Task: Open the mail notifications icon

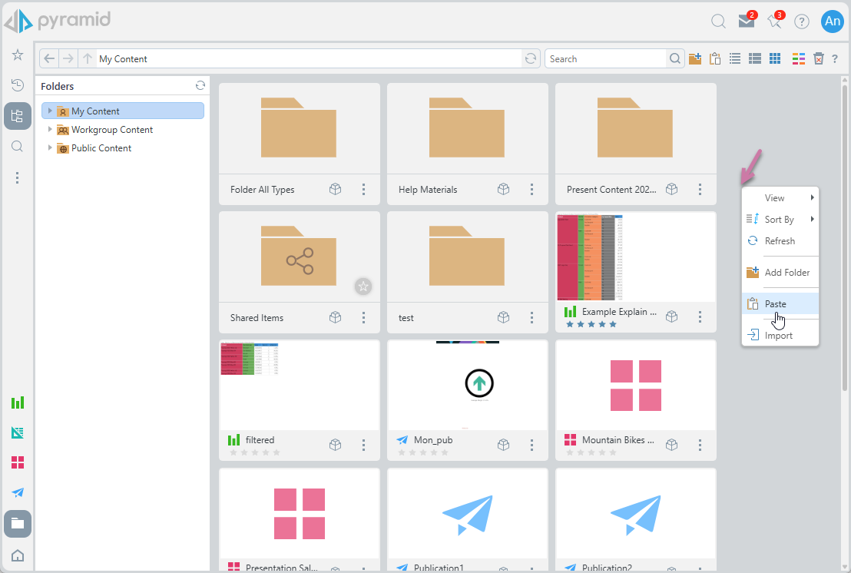Action: (x=746, y=22)
